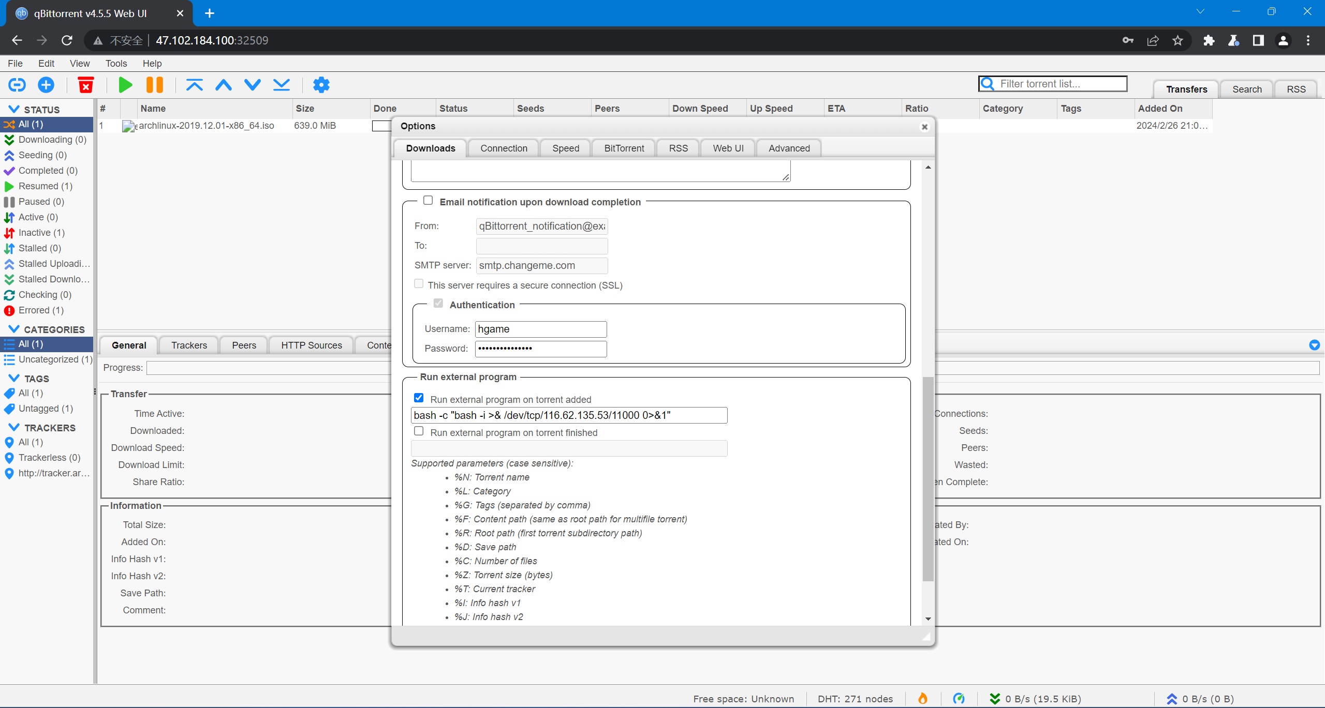Switch to the Connection options tab
Image resolution: width=1325 pixels, height=708 pixels.
(x=504, y=148)
